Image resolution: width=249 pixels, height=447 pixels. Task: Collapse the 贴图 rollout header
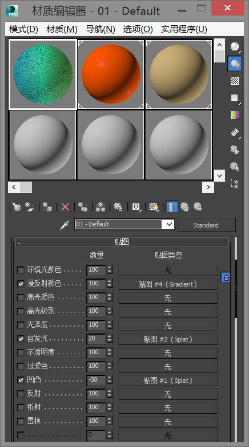click(122, 242)
